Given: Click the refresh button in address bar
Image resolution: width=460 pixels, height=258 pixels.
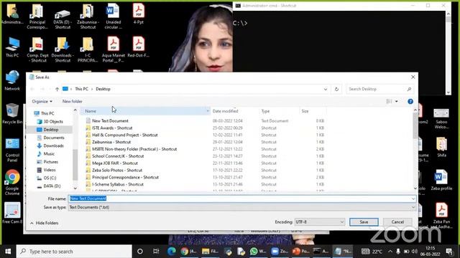Looking at the screenshot, I should tap(336, 89).
